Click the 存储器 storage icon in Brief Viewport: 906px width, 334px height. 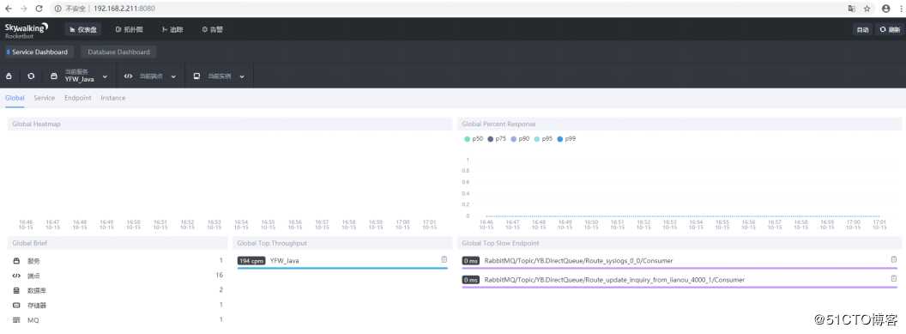[16, 305]
